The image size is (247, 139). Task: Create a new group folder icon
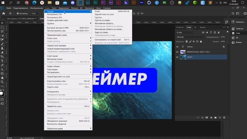pyautogui.click(x=215, y=117)
